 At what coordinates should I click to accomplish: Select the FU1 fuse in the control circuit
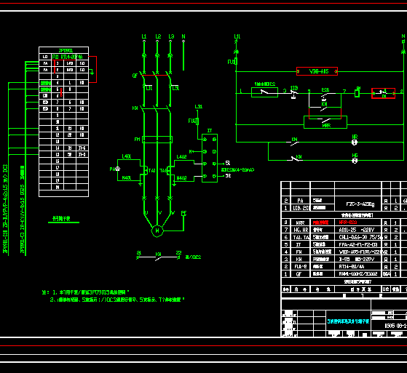point(236,61)
